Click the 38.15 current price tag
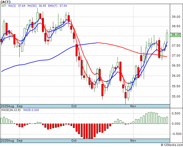Screen dimensions: 183x147 (x=175, y=35)
